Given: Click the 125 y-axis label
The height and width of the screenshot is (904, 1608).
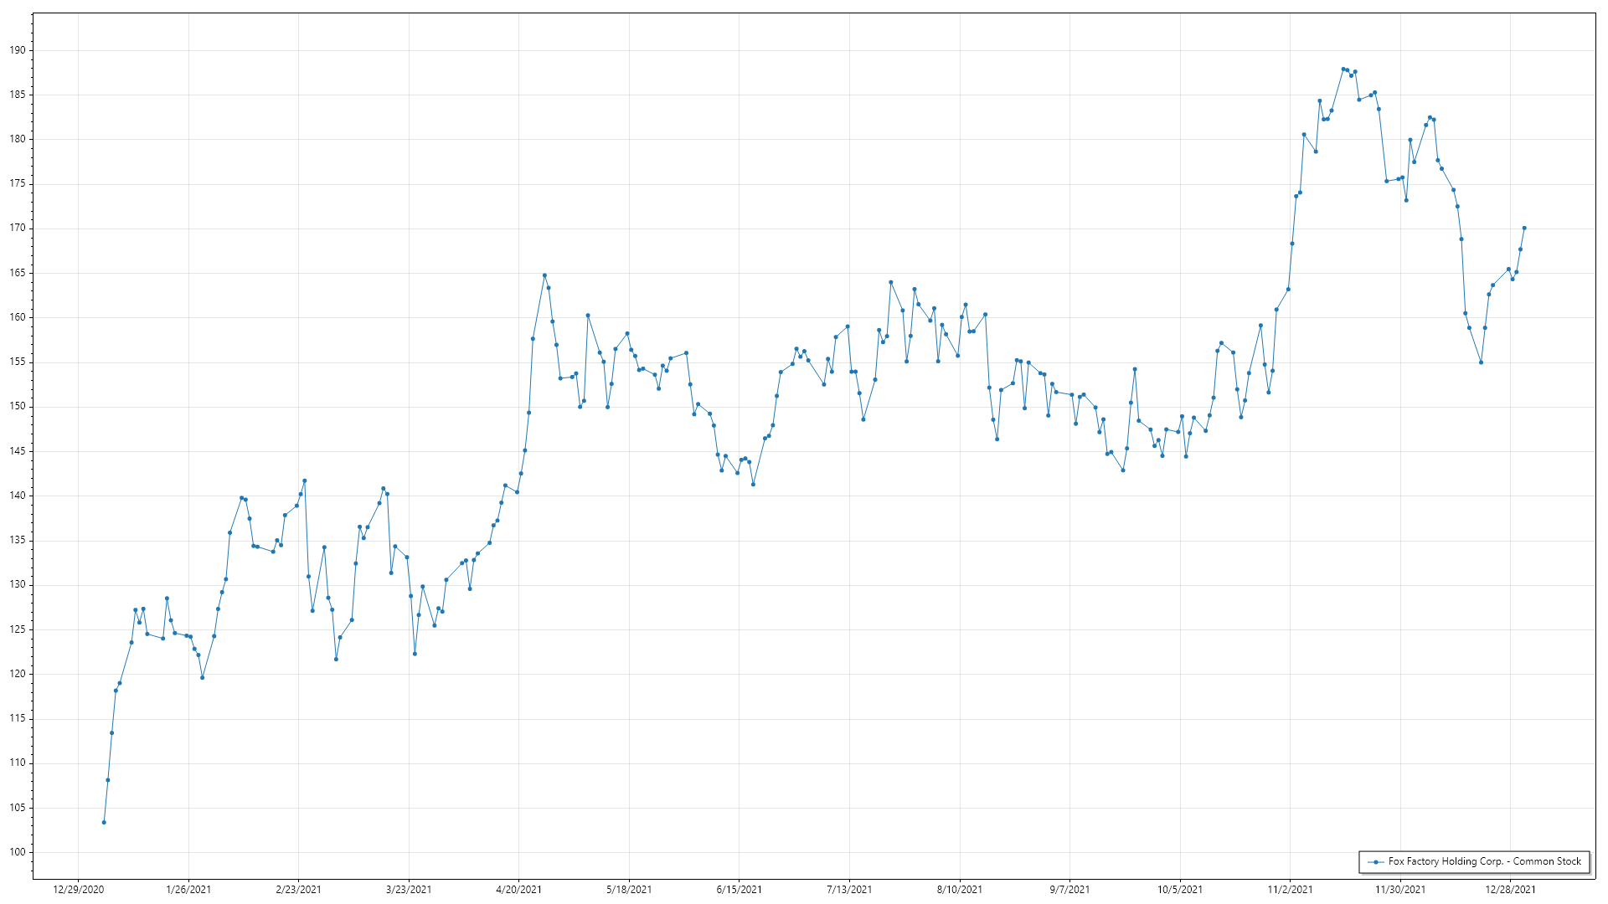Looking at the screenshot, I should point(18,629).
